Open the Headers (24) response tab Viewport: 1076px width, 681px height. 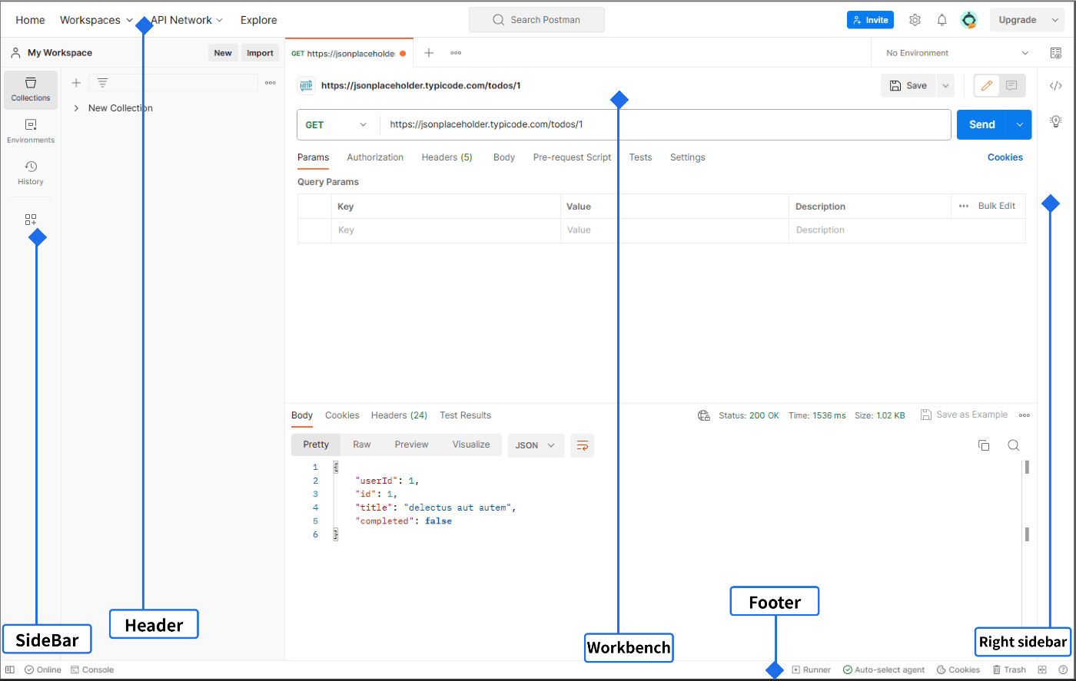coord(399,415)
